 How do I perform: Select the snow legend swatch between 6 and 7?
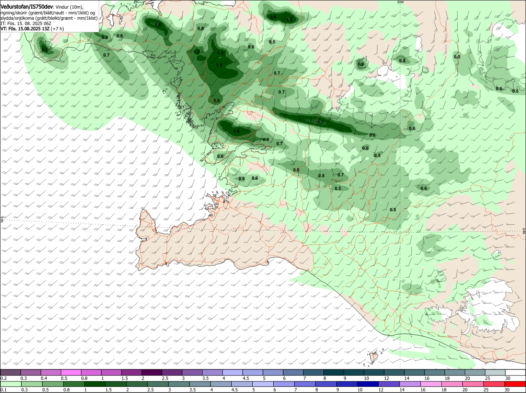coord(293,372)
